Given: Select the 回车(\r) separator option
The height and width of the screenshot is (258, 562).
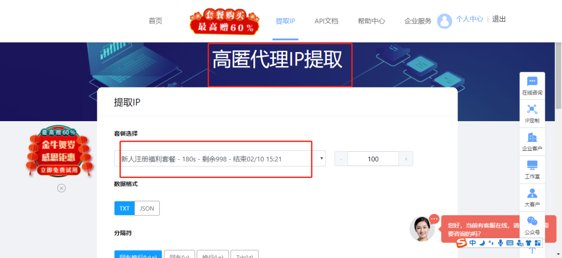Looking at the screenshot, I should coord(179,254).
